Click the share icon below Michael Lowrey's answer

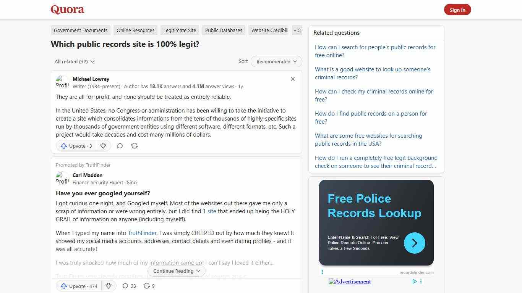click(x=134, y=146)
